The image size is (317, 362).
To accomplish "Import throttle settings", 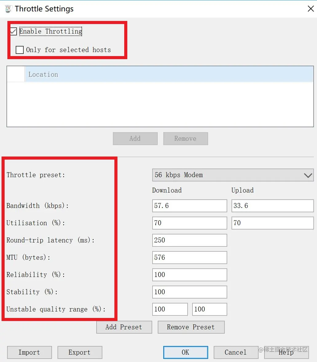I will click(29, 352).
